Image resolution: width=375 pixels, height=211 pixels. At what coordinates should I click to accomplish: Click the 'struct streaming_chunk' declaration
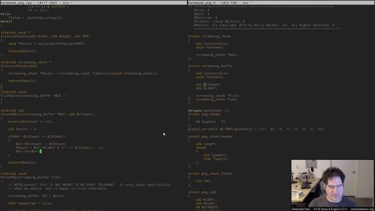[210, 36]
